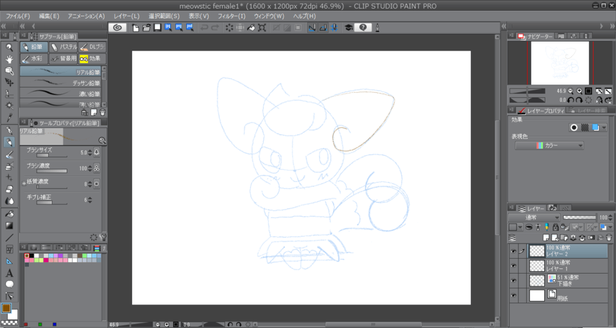Toggle tone effect in Layer Property
The width and height of the screenshot is (616, 328).
[585, 127]
